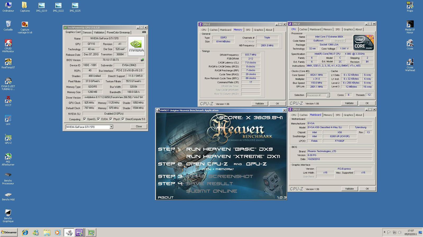Open the Captures folder icon

pos(25,7)
